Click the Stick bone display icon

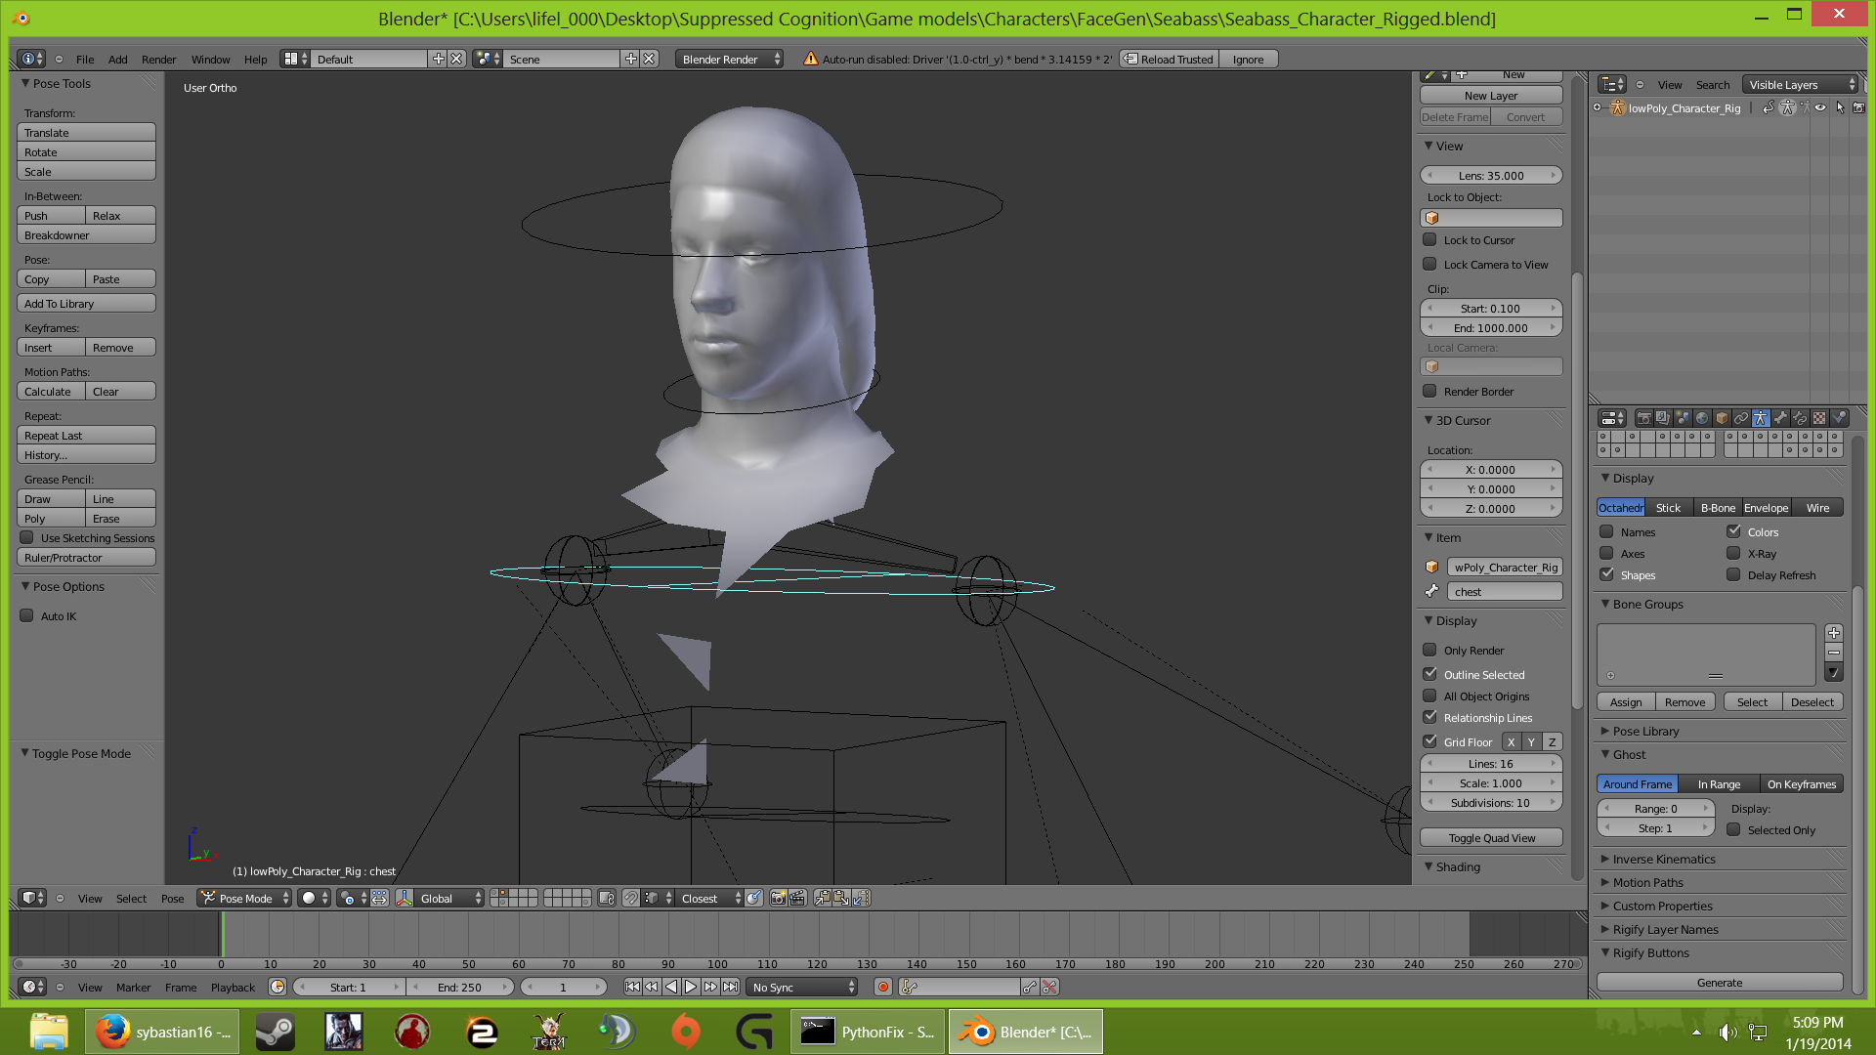(x=1670, y=508)
